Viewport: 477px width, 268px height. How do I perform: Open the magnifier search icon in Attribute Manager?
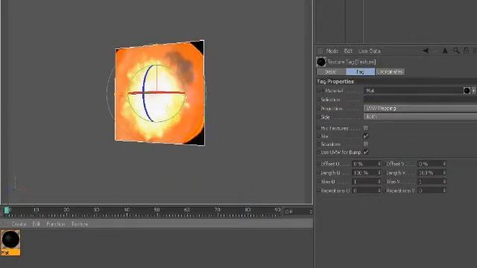point(456,51)
